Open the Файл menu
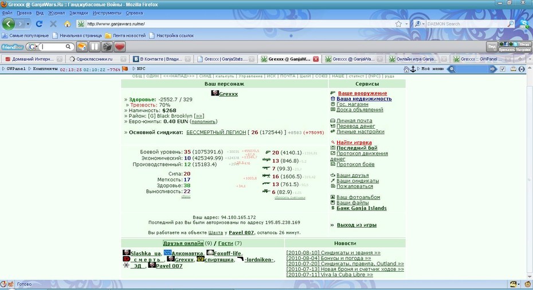Image resolution: width=533 pixels, height=290 pixels. (7, 13)
